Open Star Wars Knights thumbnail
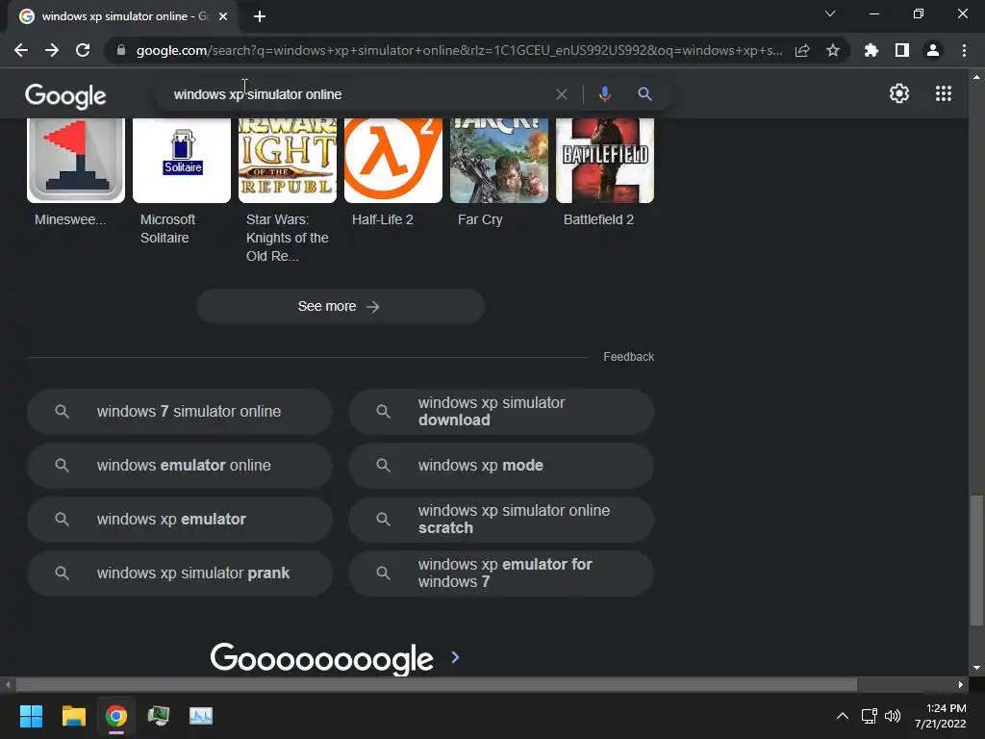The image size is (985, 739). tap(287, 161)
